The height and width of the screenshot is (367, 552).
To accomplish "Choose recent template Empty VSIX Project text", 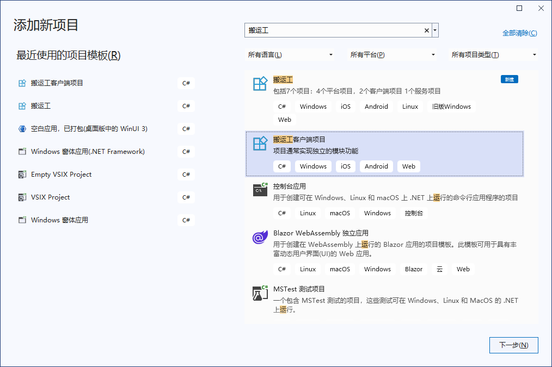I will [62, 175].
